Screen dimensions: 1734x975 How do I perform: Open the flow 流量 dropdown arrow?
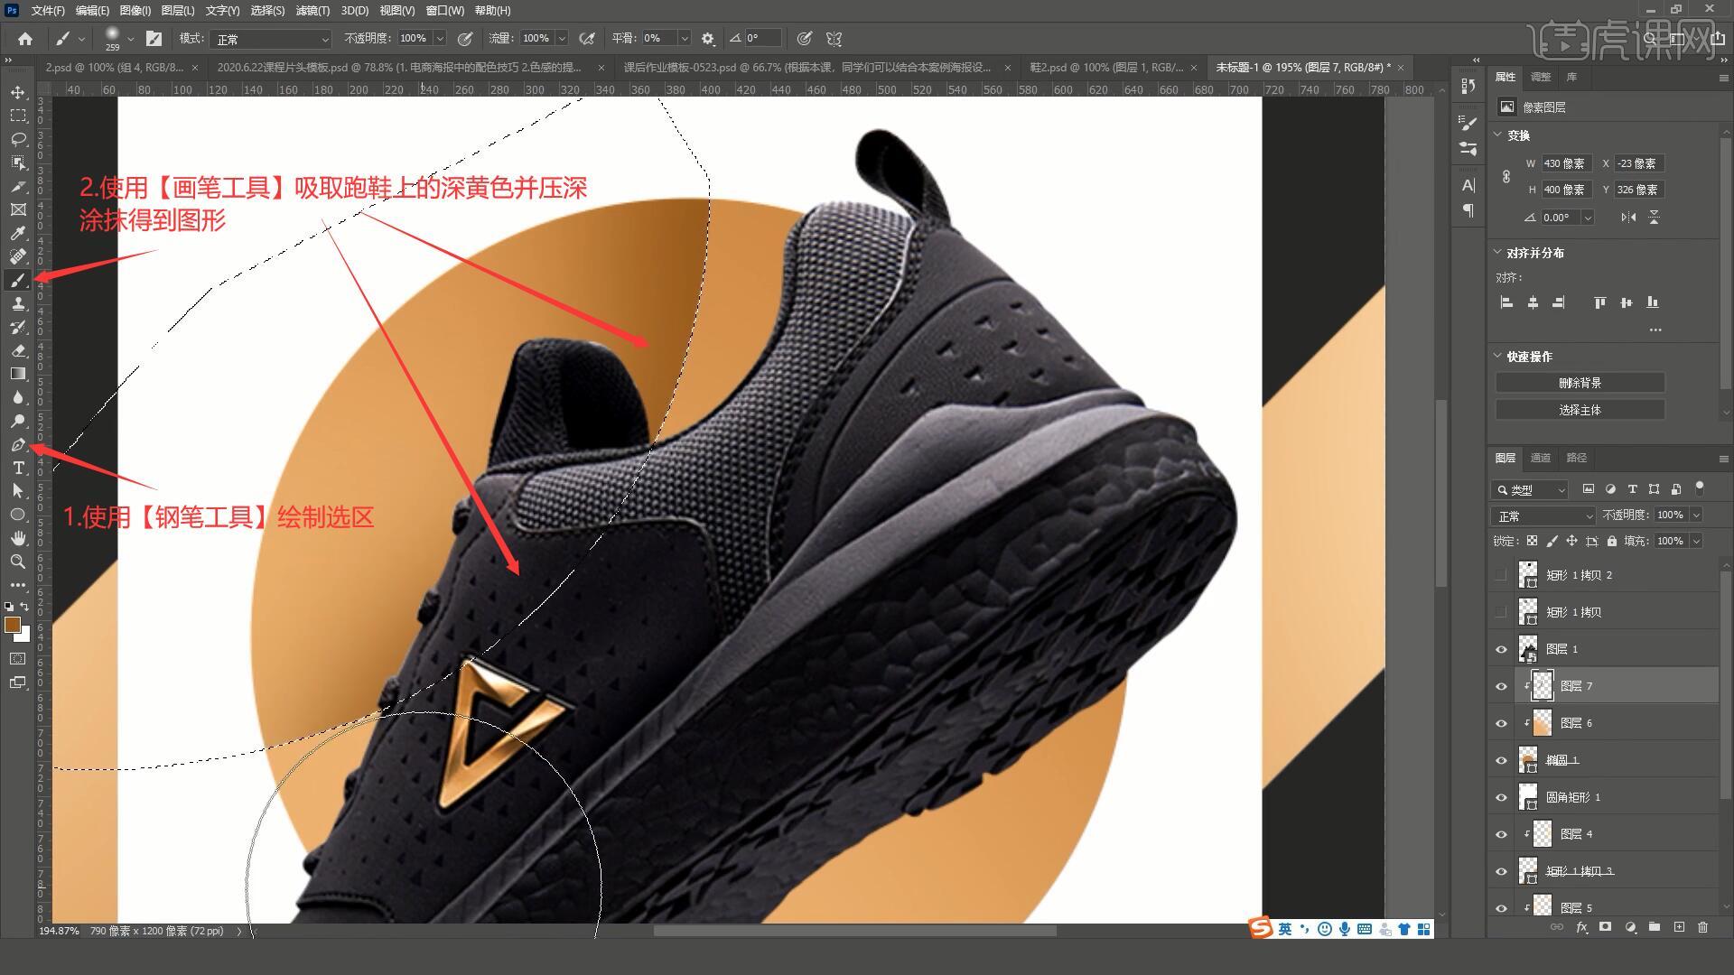coord(562,39)
